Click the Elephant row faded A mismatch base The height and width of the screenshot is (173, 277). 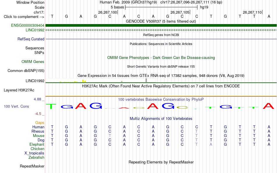click(211, 144)
